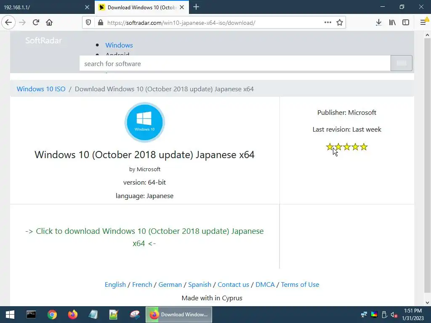Go back to the previous page

[x=8, y=23]
